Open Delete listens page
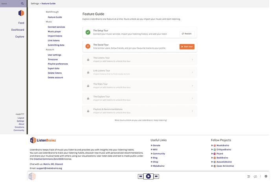The image size is (271, 182). click(x=55, y=73)
